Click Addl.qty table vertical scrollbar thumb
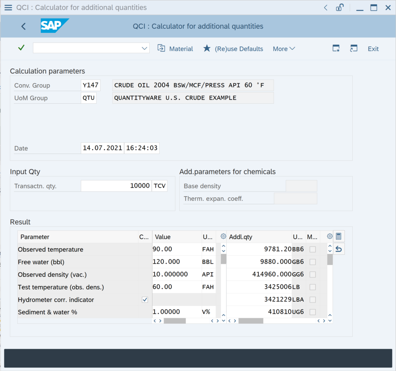This screenshot has height=371, width=396. click(330, 260)
